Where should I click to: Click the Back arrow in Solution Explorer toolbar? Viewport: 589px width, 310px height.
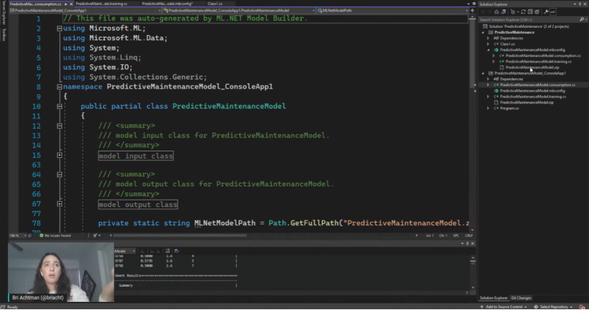[x=483, y=12]
